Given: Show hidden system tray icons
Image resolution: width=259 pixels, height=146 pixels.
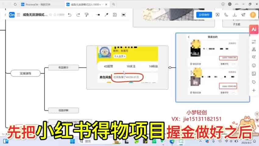Looking at the screenshot, I should coord(200,141).
